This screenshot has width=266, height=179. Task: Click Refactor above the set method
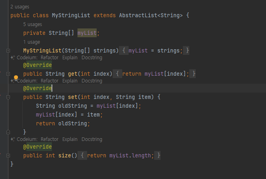coord(50,81)
